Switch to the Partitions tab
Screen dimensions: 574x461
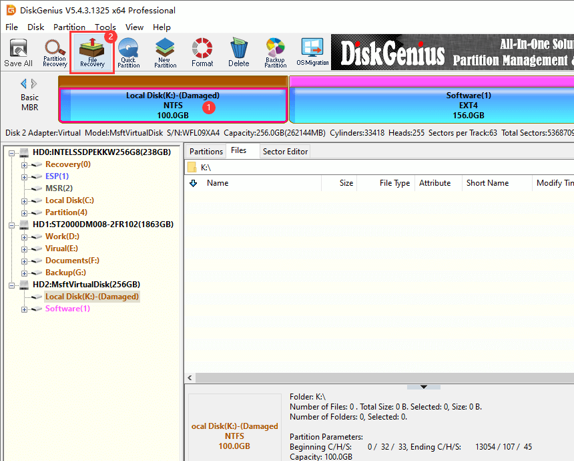206,152
